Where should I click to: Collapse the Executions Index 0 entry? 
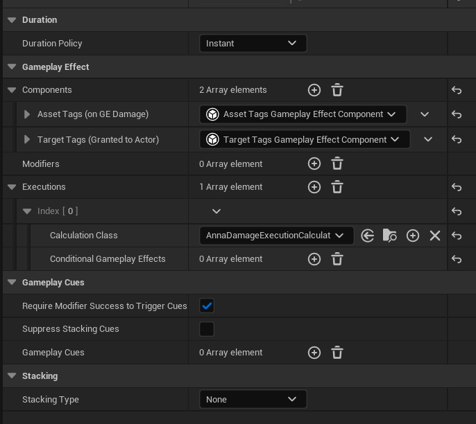(x=27, y=211)
